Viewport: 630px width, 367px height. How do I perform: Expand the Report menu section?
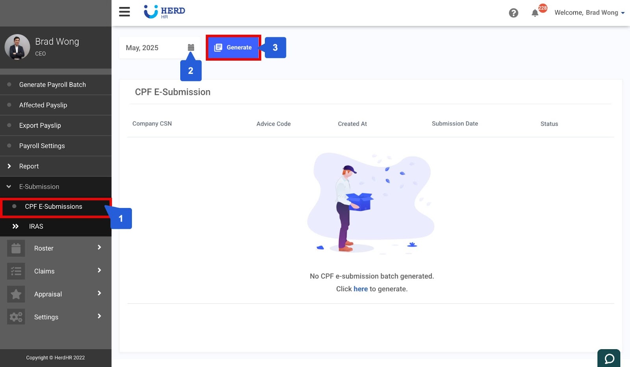pos(29,166)
